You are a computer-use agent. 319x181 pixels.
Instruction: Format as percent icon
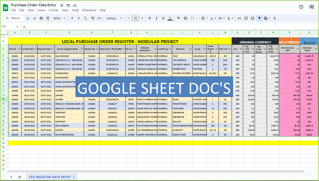click(79, 18)
